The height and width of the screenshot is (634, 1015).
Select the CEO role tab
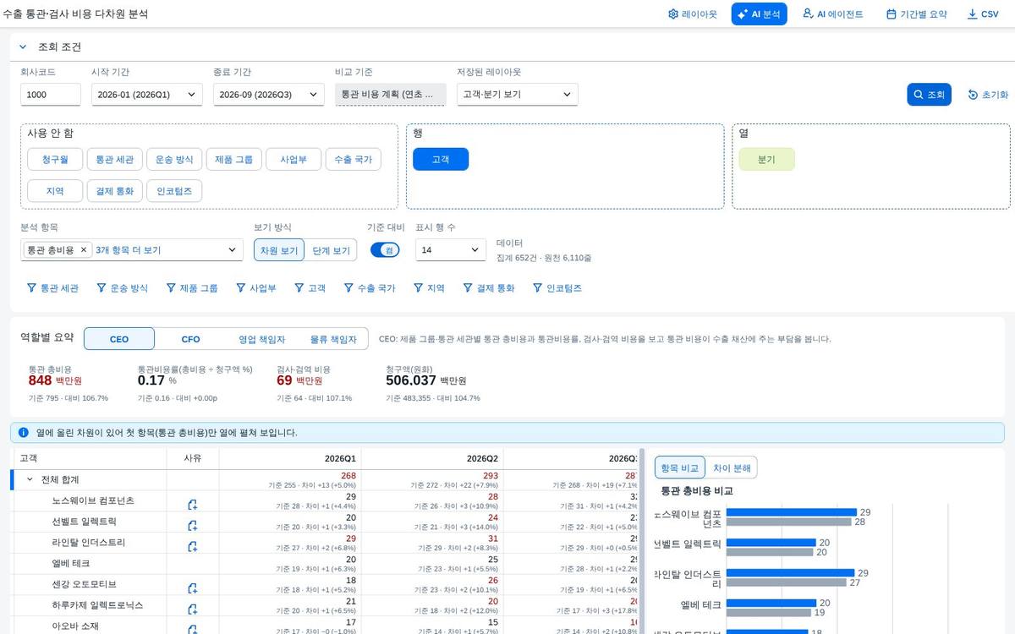pos(119,339)
